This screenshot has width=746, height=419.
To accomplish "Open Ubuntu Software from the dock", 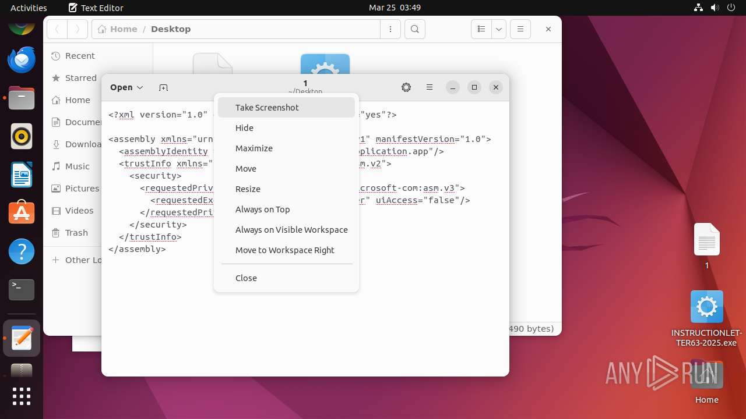I will (22, 213).
